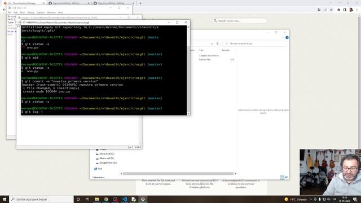
Task: Open the Shell menu in IDLE Shell
Action: [x=23, y=12]
